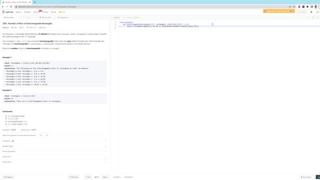Open the Discuss menu item
This screenshot has width=320, height=180.
pyautogui.click(x=53, y=12)
